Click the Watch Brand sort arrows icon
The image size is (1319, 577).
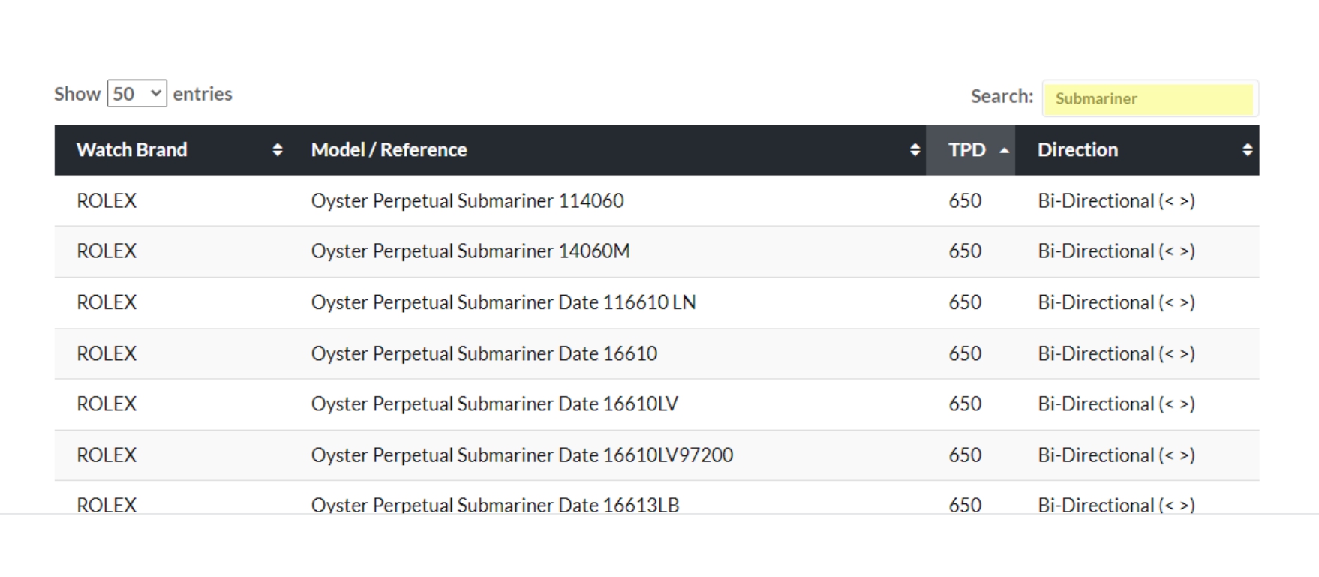pos(277,150)
